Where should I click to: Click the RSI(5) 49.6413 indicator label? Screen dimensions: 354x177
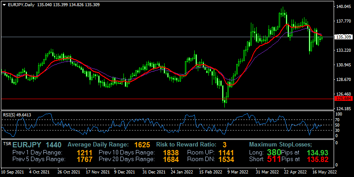(17, 115)
